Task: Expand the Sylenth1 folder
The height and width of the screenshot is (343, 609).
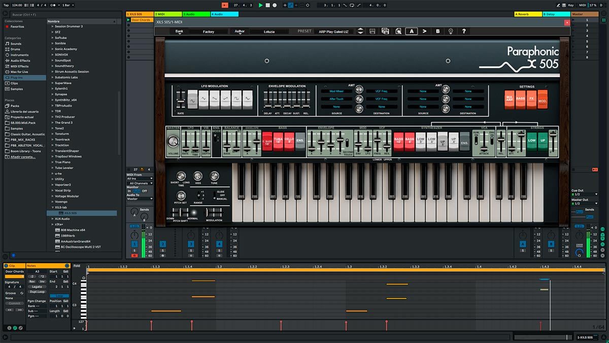Action: point(53,88)
